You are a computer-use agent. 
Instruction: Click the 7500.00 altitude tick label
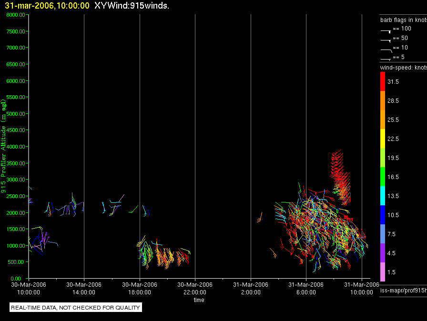[16, 31]
